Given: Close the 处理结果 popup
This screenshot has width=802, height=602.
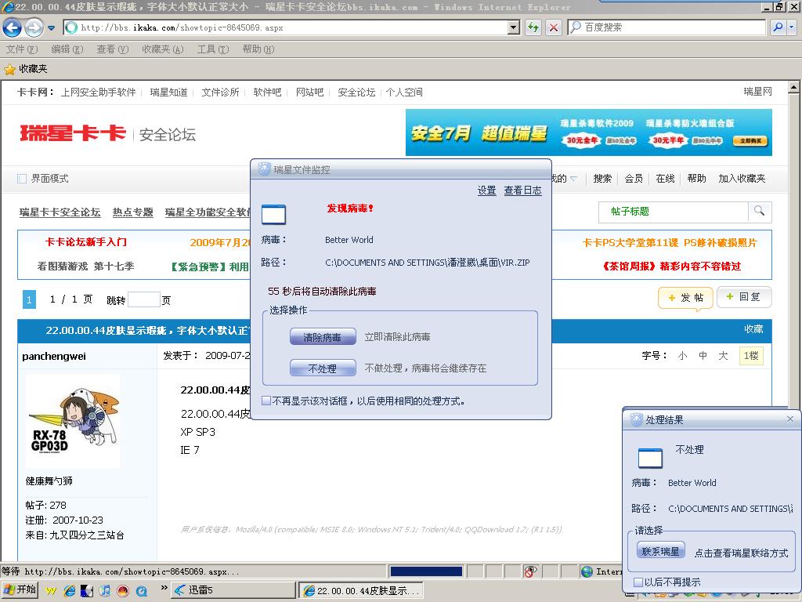Looking at the screenshot, I should pyautogui.click(x=789, y=419).
